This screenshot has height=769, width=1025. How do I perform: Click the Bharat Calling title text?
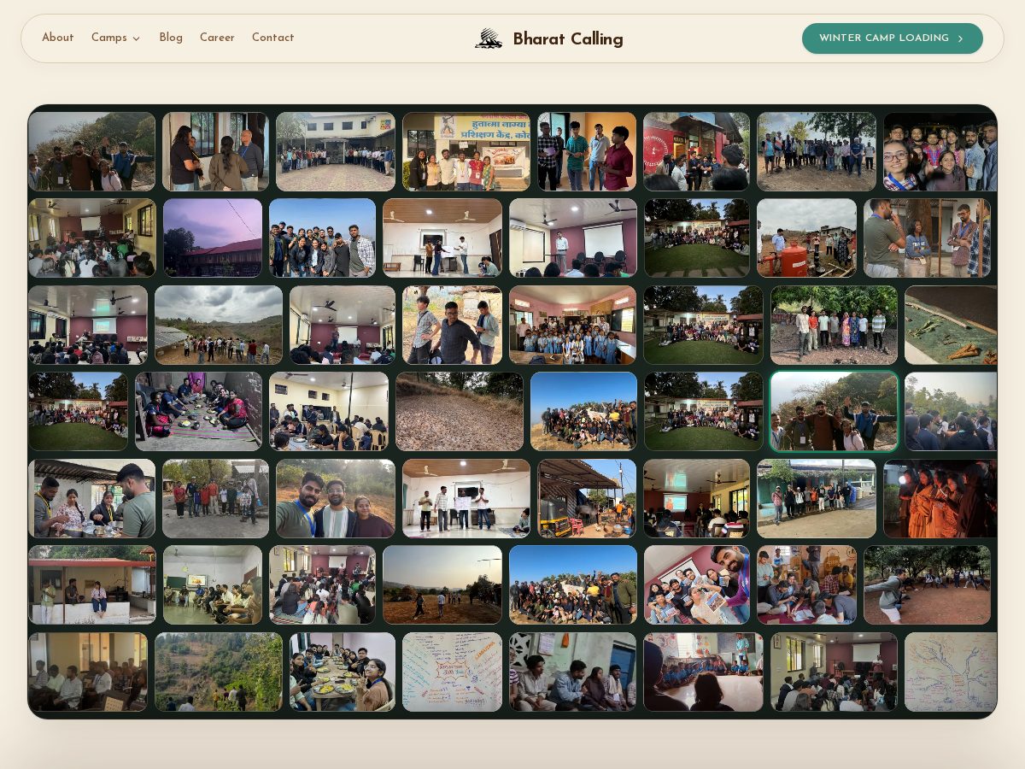568,39
